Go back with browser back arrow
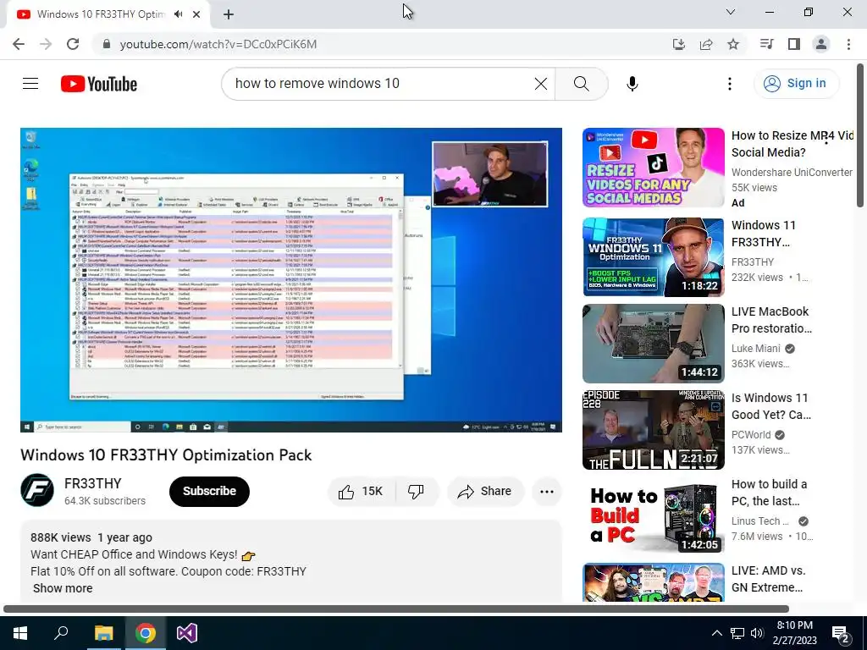 click(x=19, y=44)
